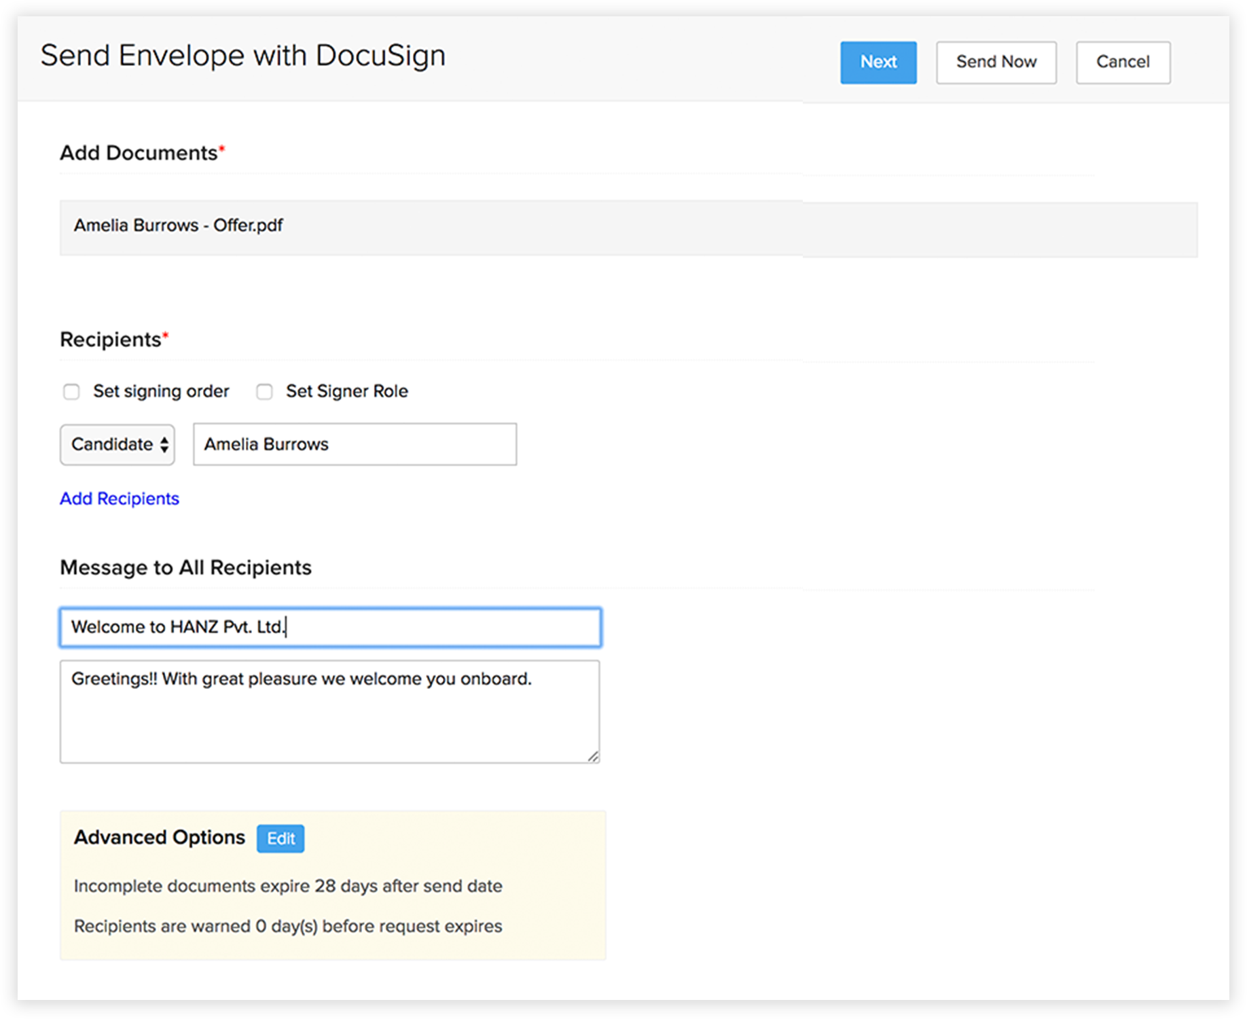The image size is (1247, 1019).
Task: Edit the Advanced Options settings
Action: [x=280, y=838]
